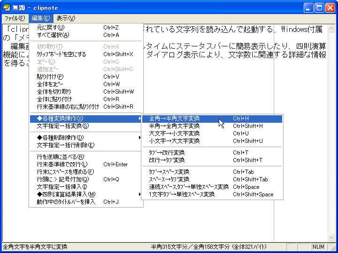Select クリップボードを空にする entry
Image resolution: width=338 pixels, height=253 pixels.
click(86, 54)
